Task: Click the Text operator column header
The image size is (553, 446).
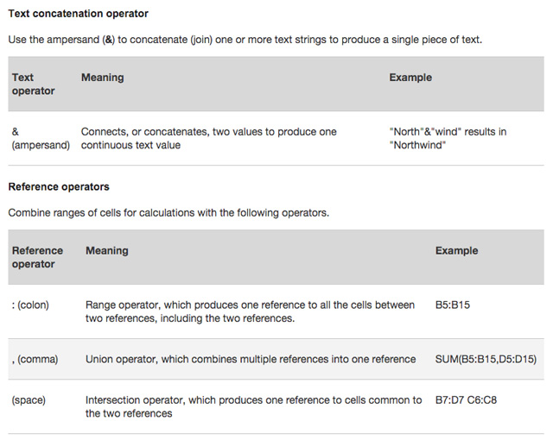Action: 34,85
